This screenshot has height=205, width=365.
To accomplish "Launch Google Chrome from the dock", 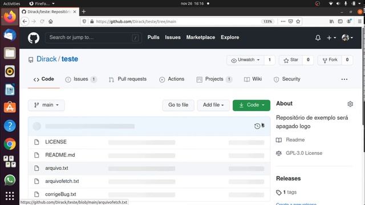I will point(10,144).
